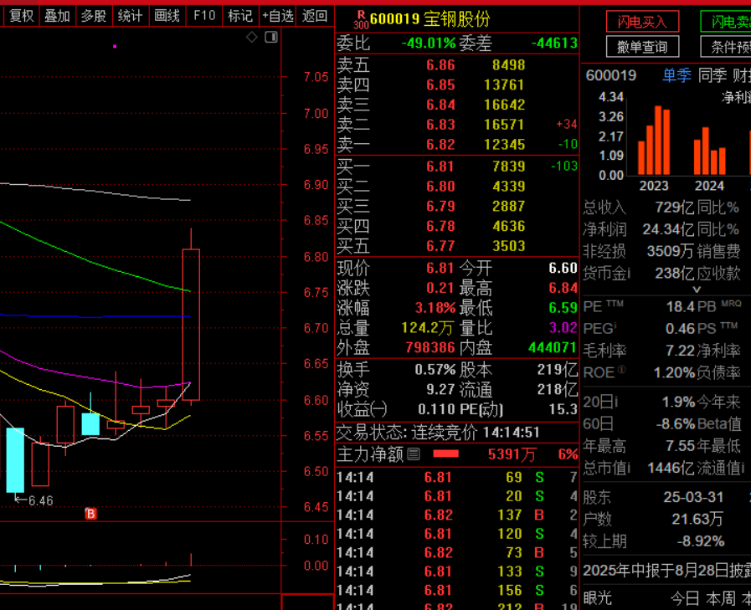Click the 卖四 price 6.85
751x610 pixels.
tap(440, 85)
